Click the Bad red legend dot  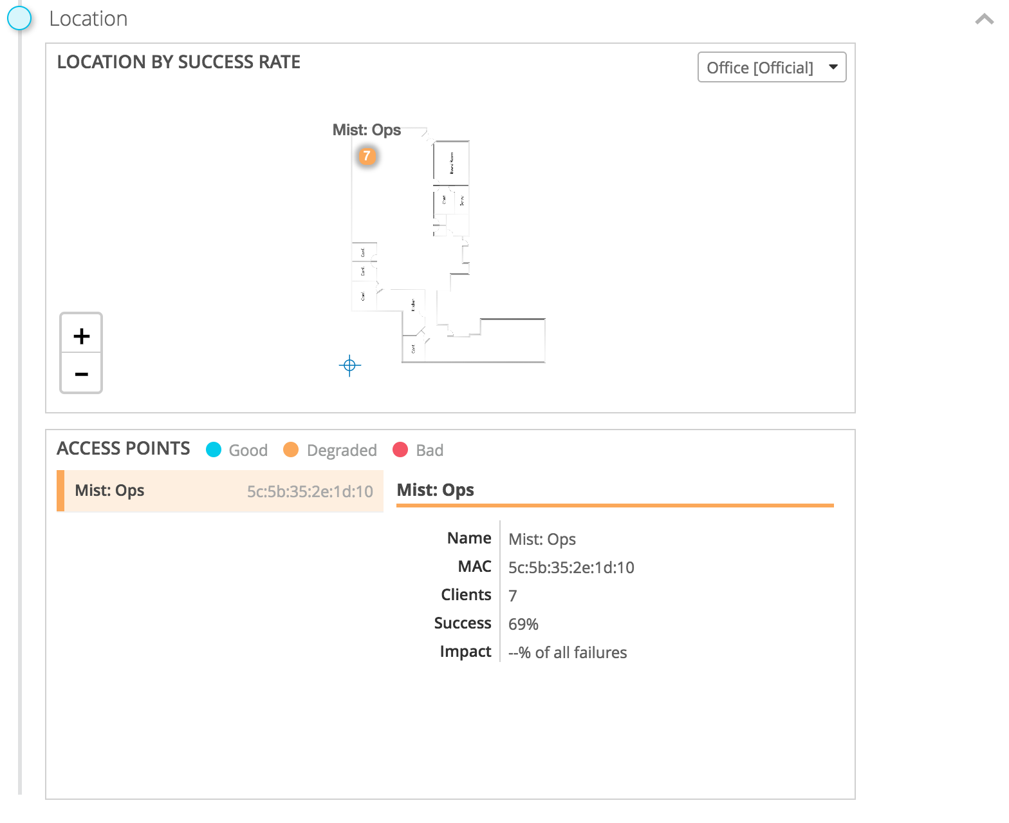[x=400, y=450]
